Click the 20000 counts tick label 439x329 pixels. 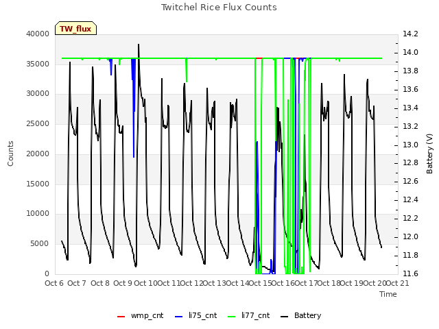coord(38,154)
